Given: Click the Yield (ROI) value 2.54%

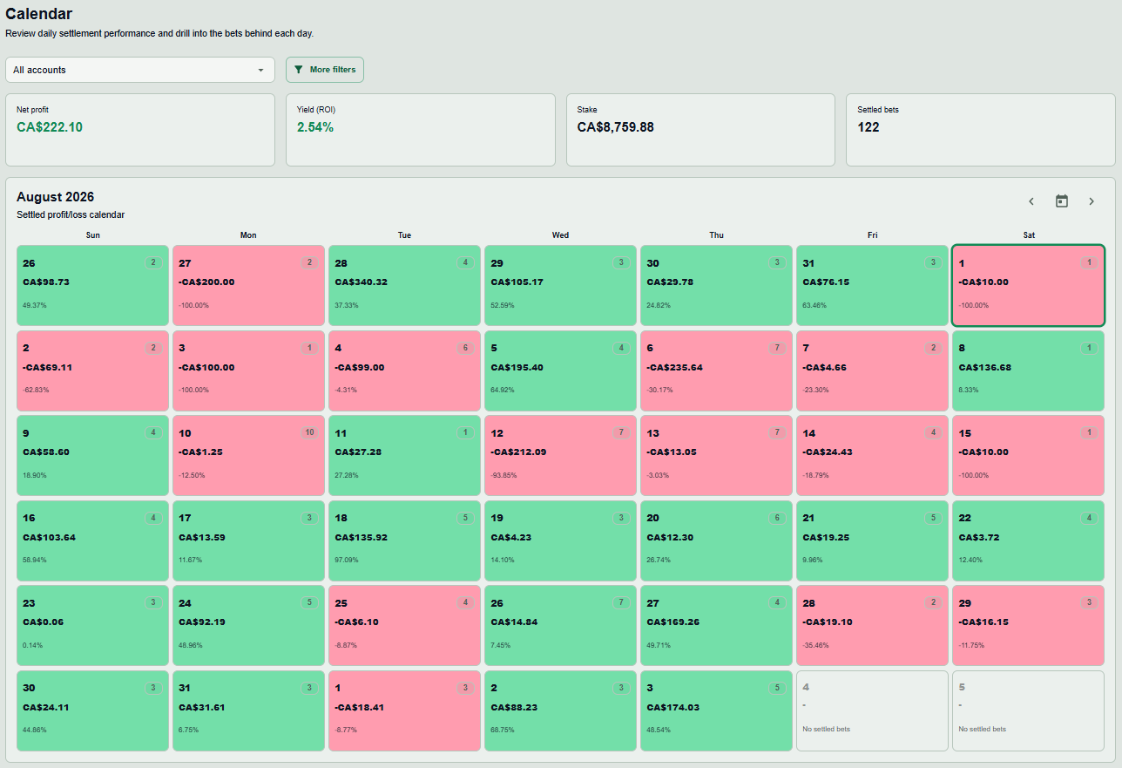Looking at the screenshot, I should (x=315, y=127).
